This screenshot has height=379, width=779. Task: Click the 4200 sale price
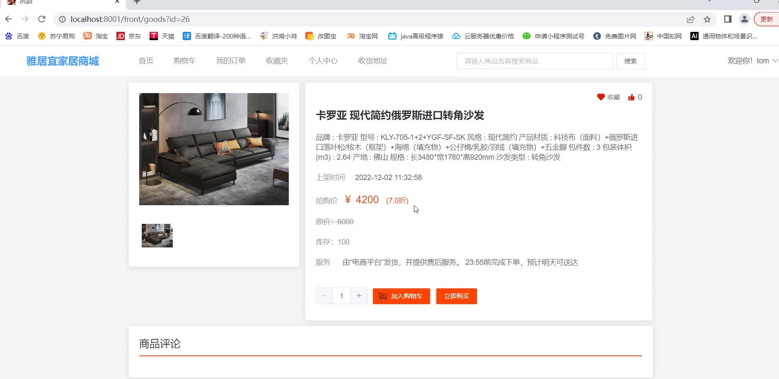pyautogui.click(x=362, y=200)
